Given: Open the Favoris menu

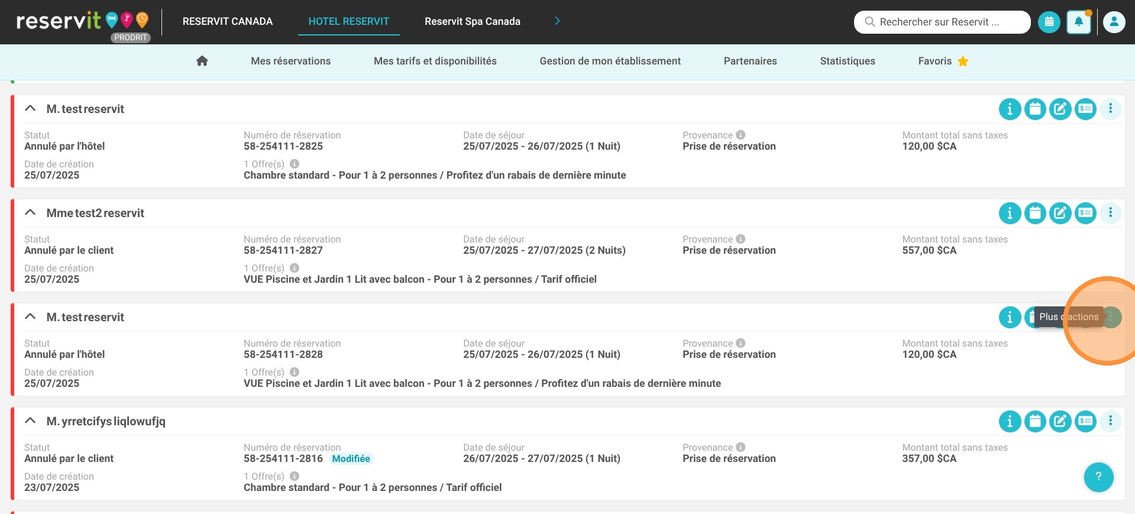Looking at the screenshot, I should (943, 61).
